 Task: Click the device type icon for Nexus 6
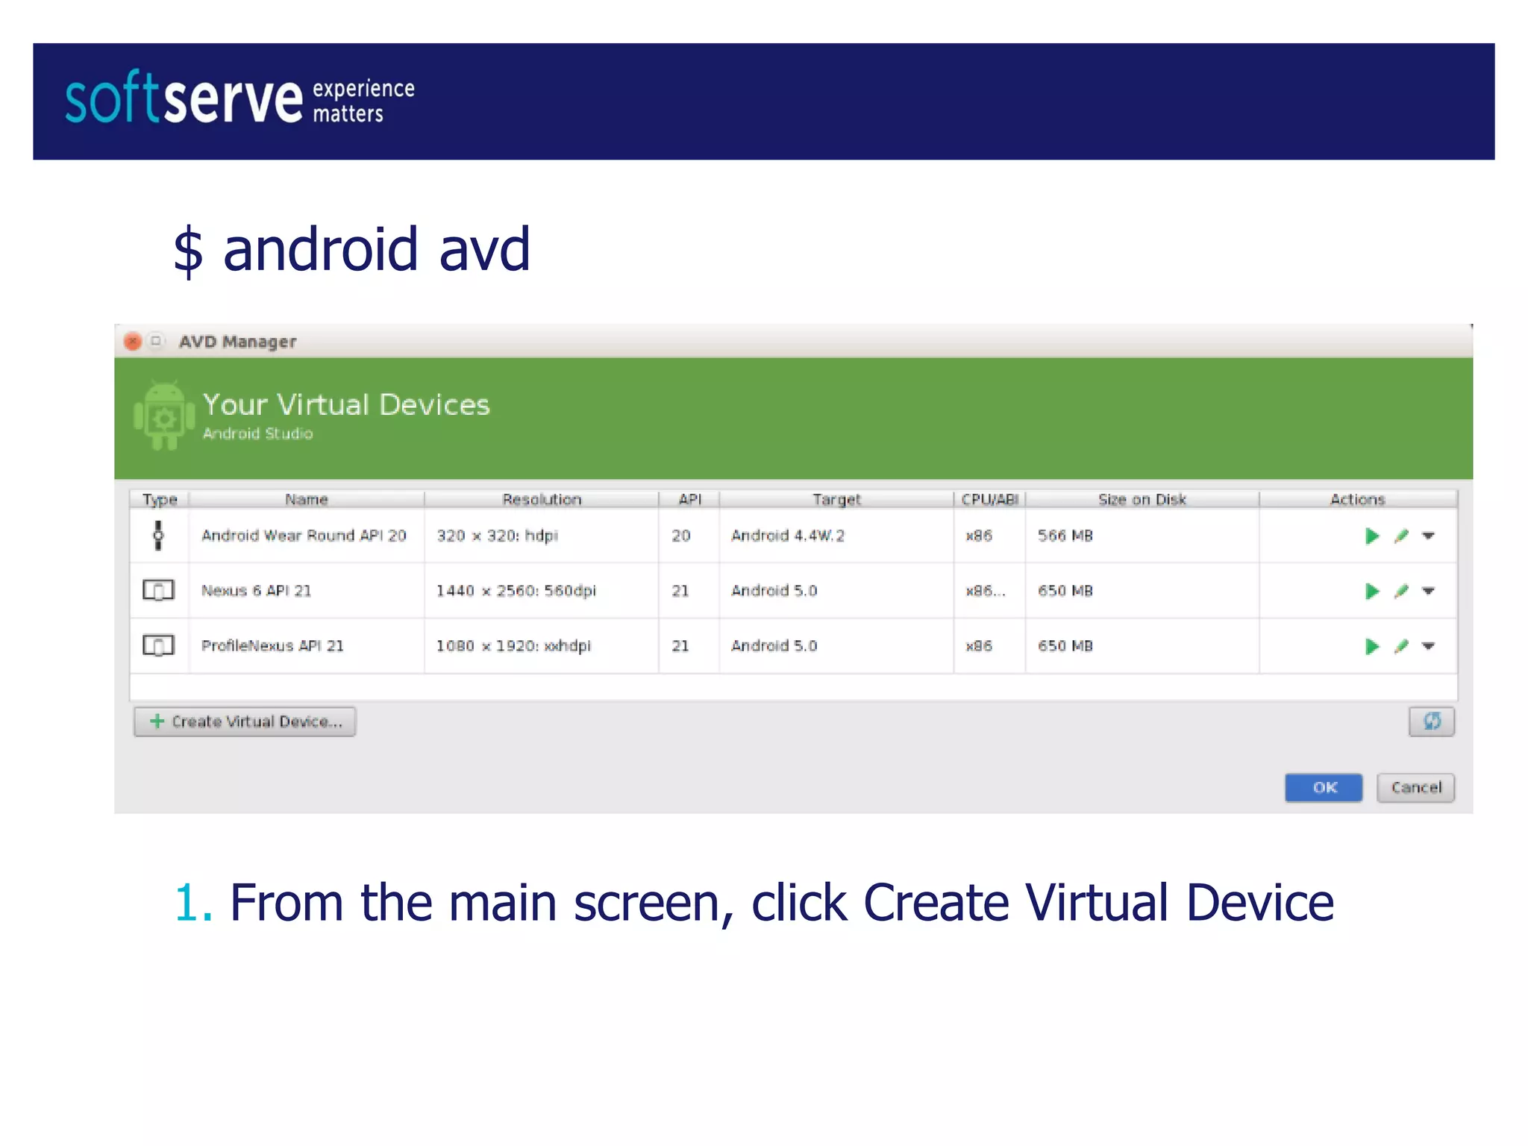point(158,590)
